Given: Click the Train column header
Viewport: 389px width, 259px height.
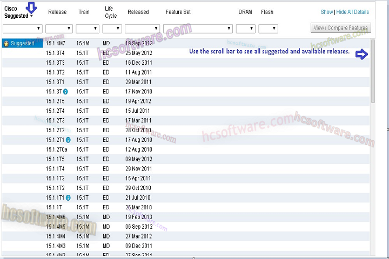Looking at the screenshot, I should pyautogui.click(x=84, y=12).
